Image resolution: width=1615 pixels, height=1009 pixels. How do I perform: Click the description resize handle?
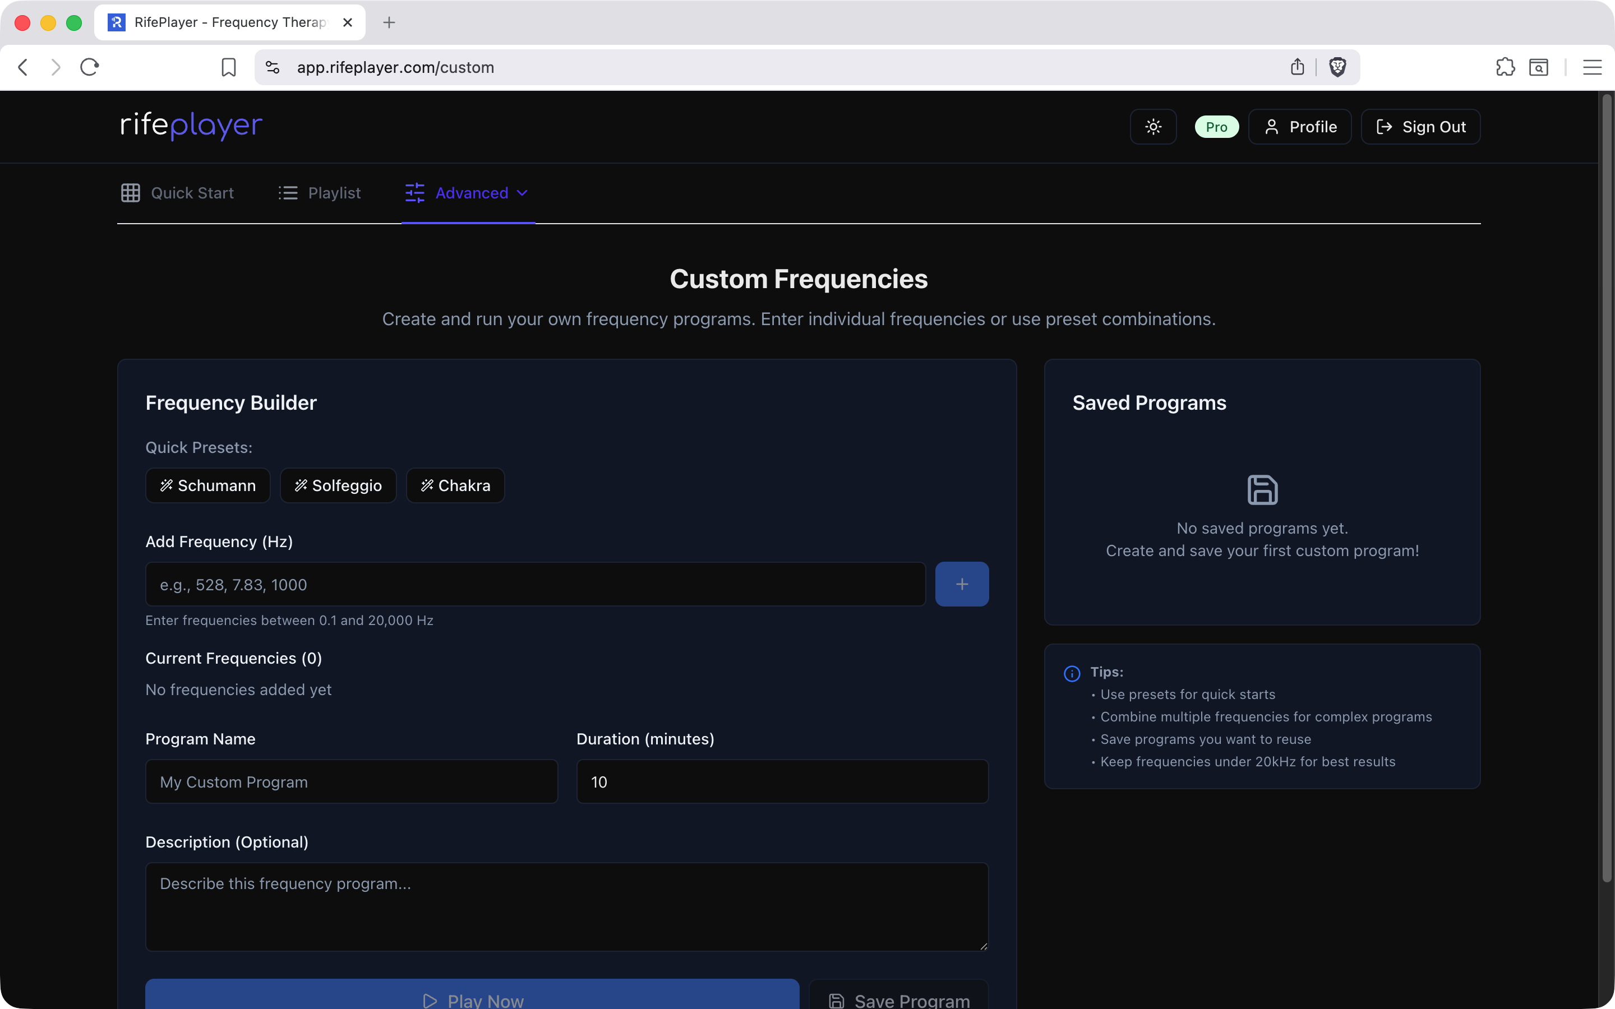(983, 946)
